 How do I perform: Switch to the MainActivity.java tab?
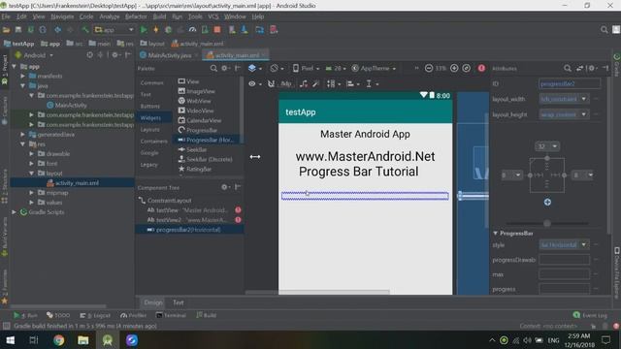[x=169, y=55]
